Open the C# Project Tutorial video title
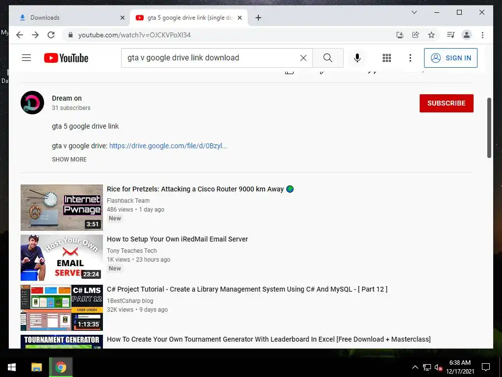This screenshot has width=502, height=377. (x=247, y=289)
